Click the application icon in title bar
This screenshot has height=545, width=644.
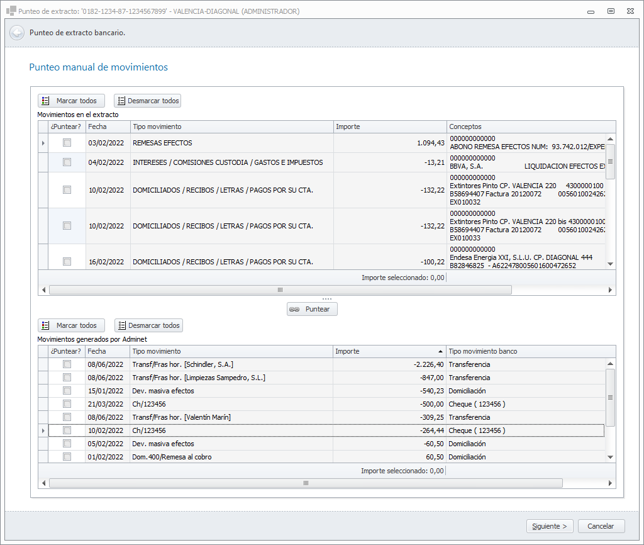(11, 11)
